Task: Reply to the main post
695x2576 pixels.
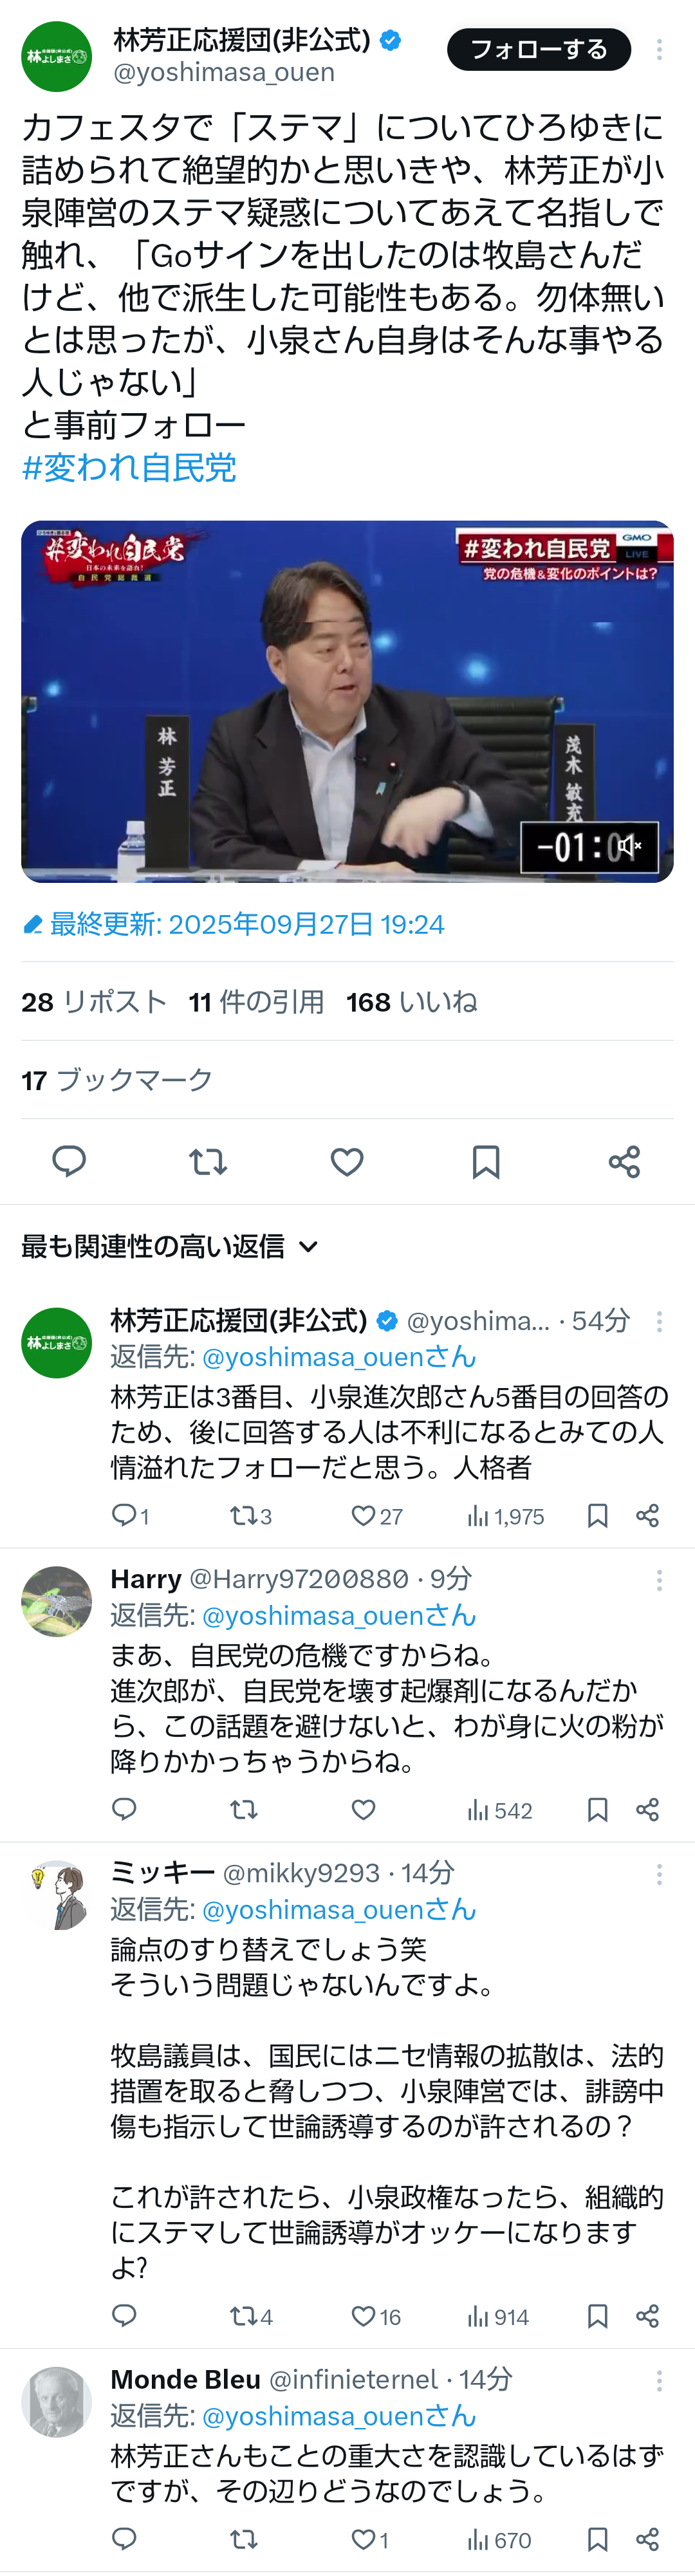Action: tap(69, 1161)
